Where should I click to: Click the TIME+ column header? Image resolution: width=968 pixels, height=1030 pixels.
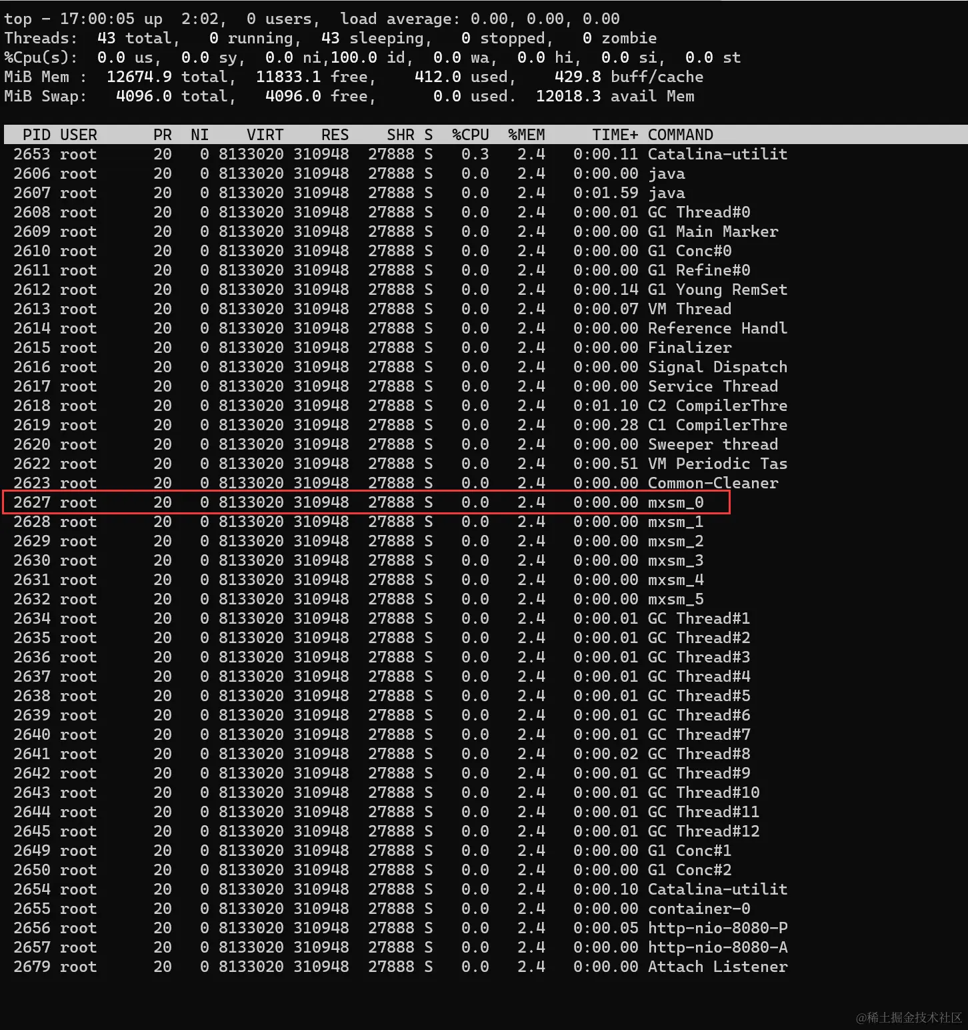pos(615,135)
